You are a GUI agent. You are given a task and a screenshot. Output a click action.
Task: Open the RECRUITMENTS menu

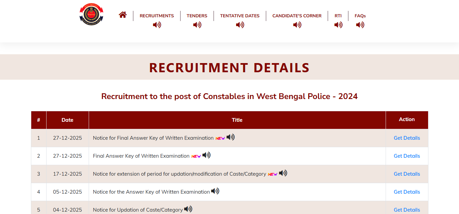[157, 16]
